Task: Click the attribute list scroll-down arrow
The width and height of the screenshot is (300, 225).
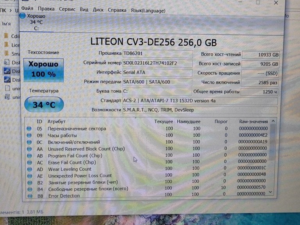Action: 271,192
